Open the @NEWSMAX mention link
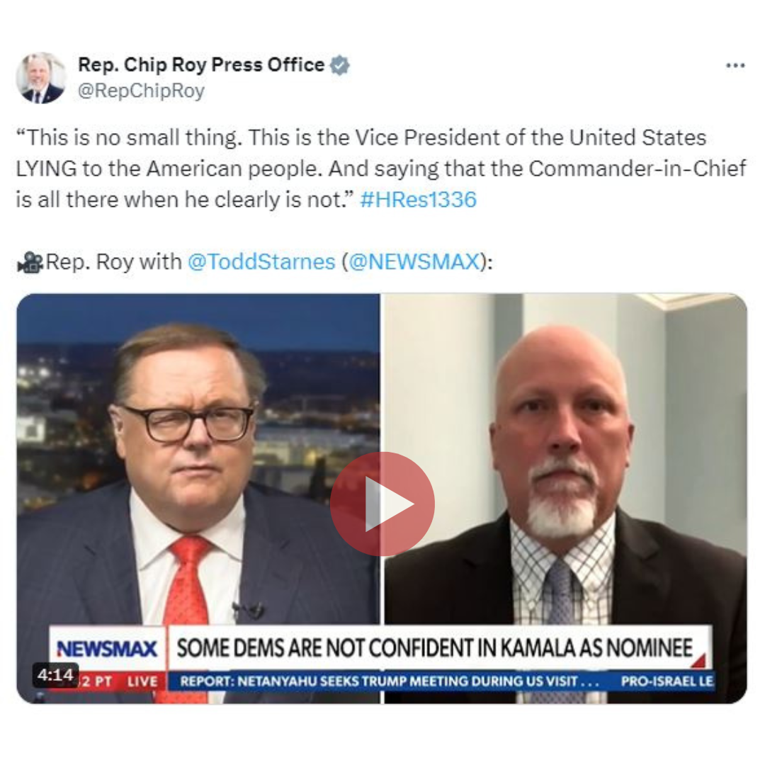The width and height of the screenshot is (765, 765). (x=414, y=262)
